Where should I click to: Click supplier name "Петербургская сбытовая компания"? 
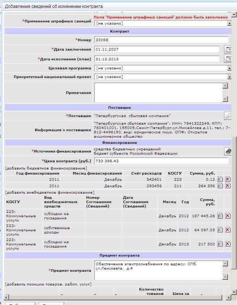point(132,116)
